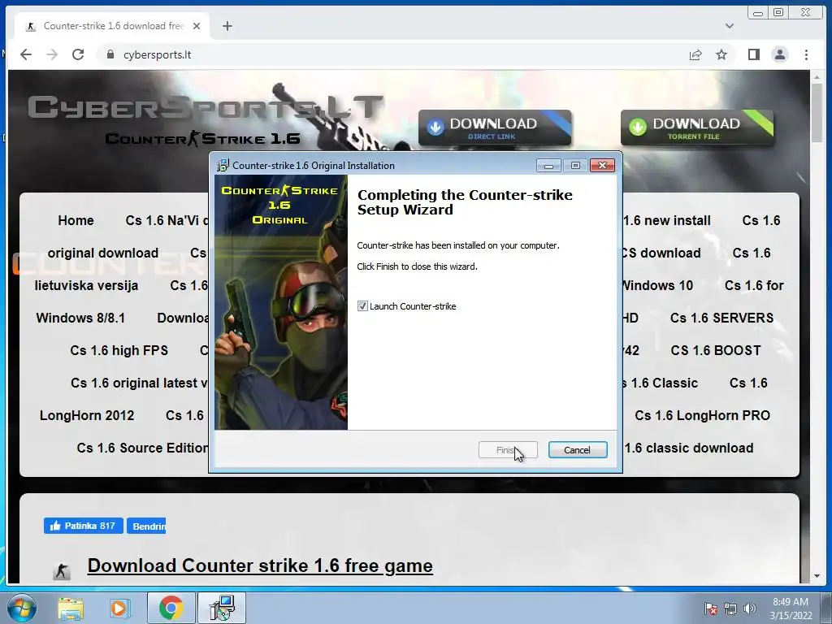The height and width of the screenshot is (624, 832).
Task: Go back to previous page in Chrome
Action: tap(26, 54)
